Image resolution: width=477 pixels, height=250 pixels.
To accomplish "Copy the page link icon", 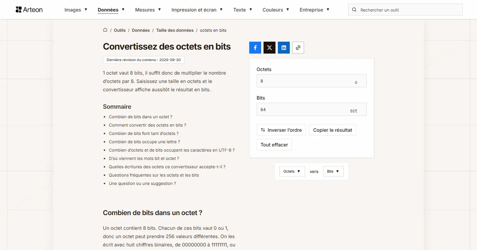I will coord(298,48).
